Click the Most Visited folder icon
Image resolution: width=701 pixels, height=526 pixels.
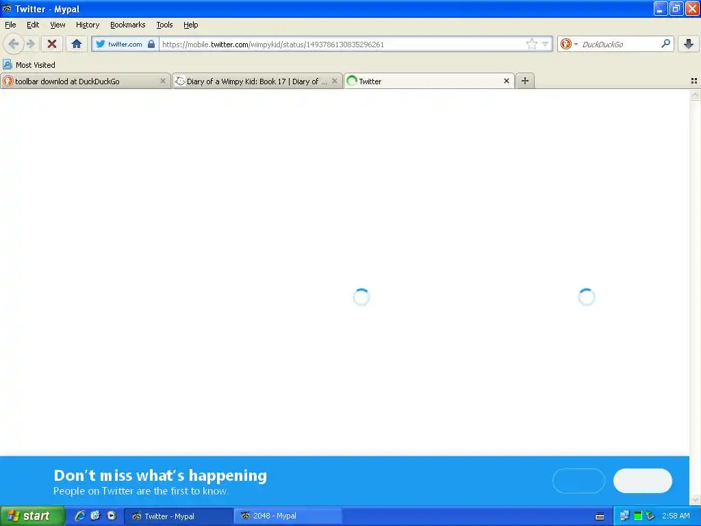(x=8, y=64)
